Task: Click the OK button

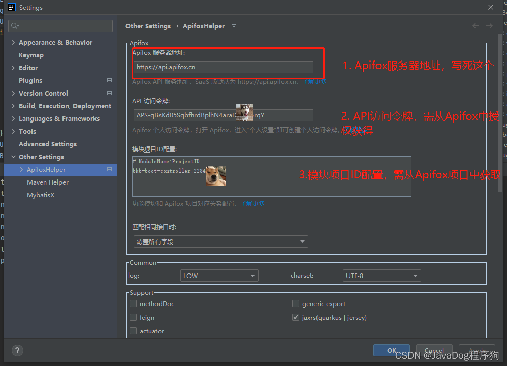Action: pos(392,350)
